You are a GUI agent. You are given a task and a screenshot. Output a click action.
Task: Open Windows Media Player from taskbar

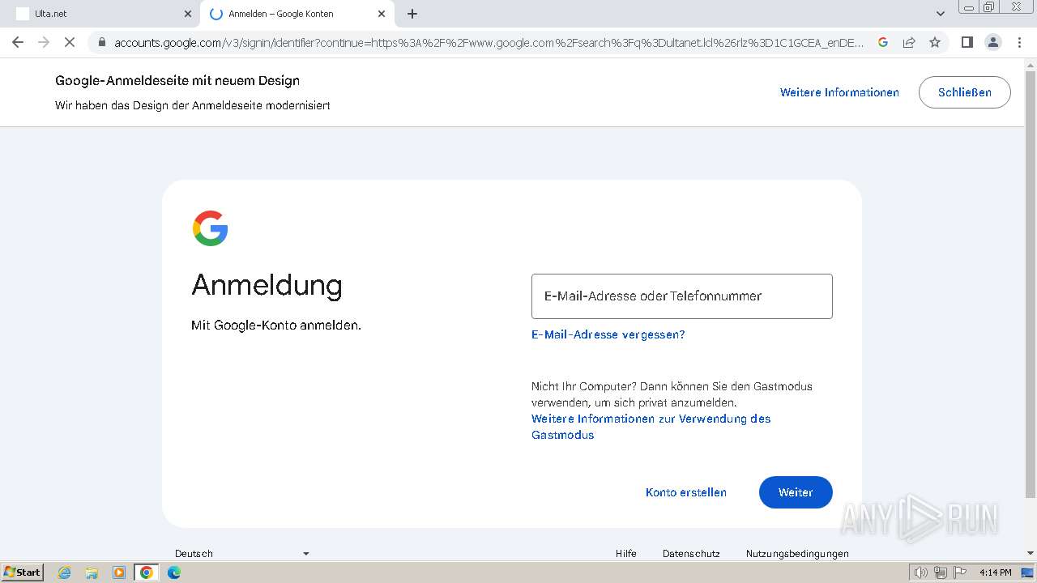point(119,572)
